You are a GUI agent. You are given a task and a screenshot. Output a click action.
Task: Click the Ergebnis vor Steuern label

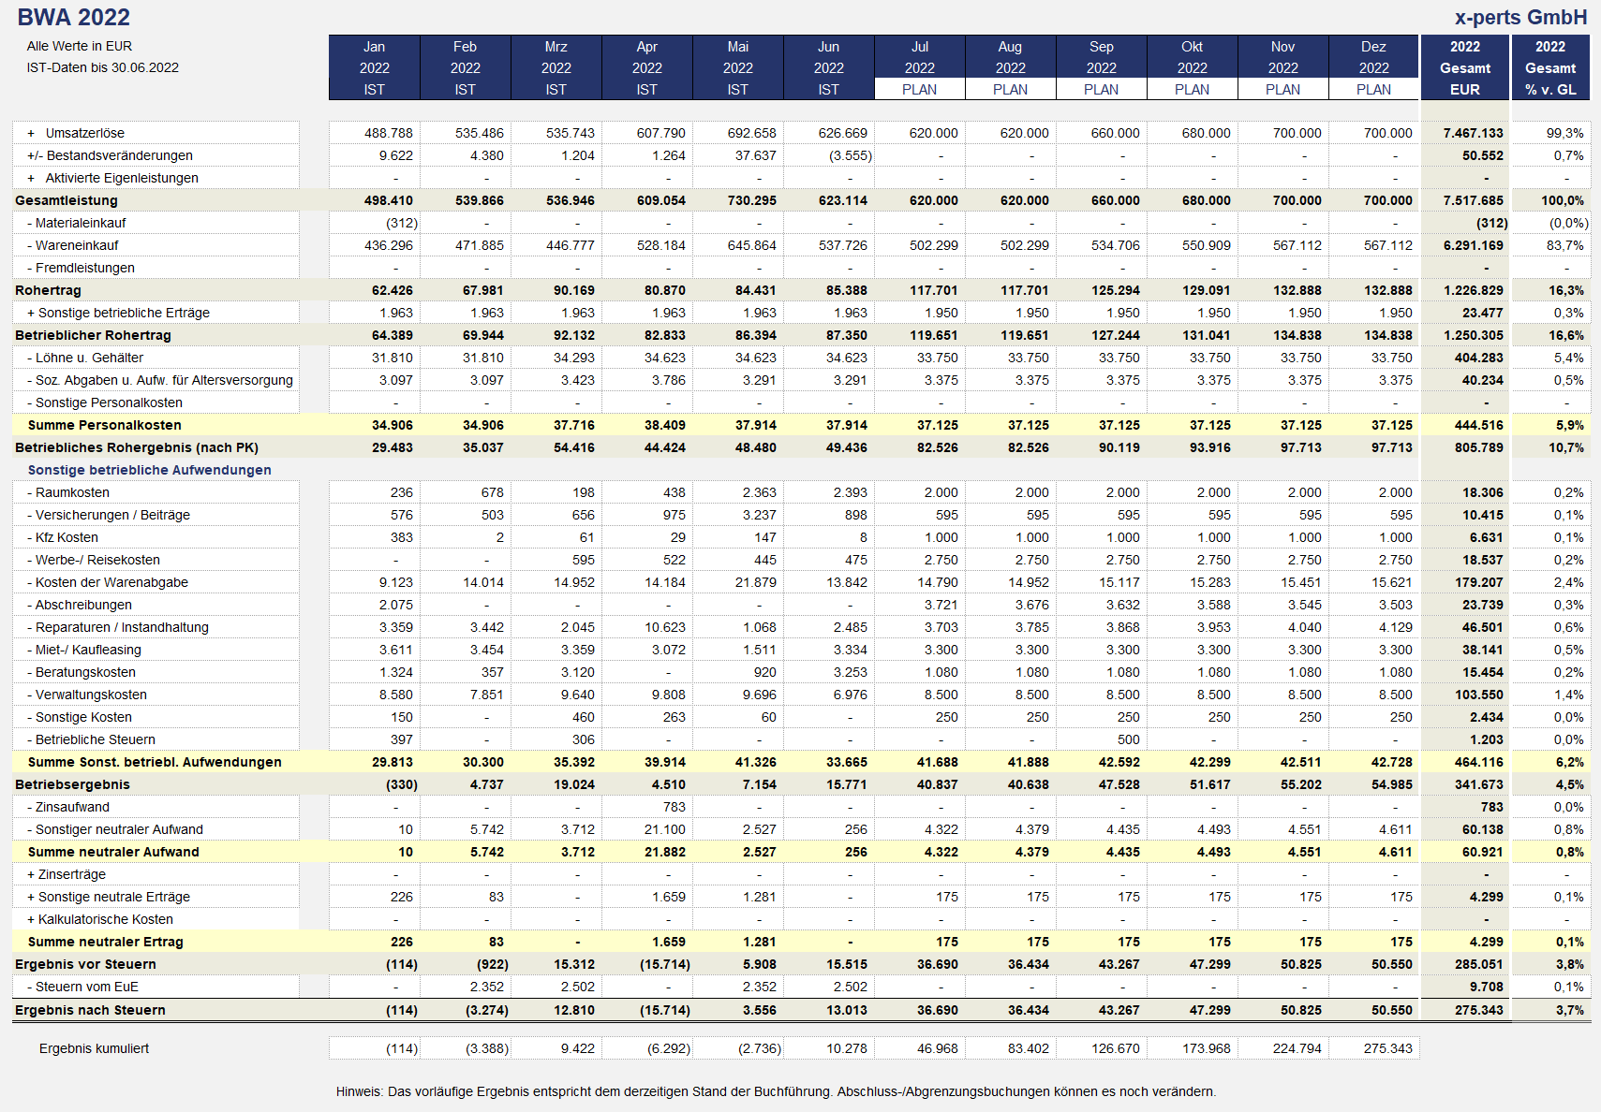pos(85,964)
